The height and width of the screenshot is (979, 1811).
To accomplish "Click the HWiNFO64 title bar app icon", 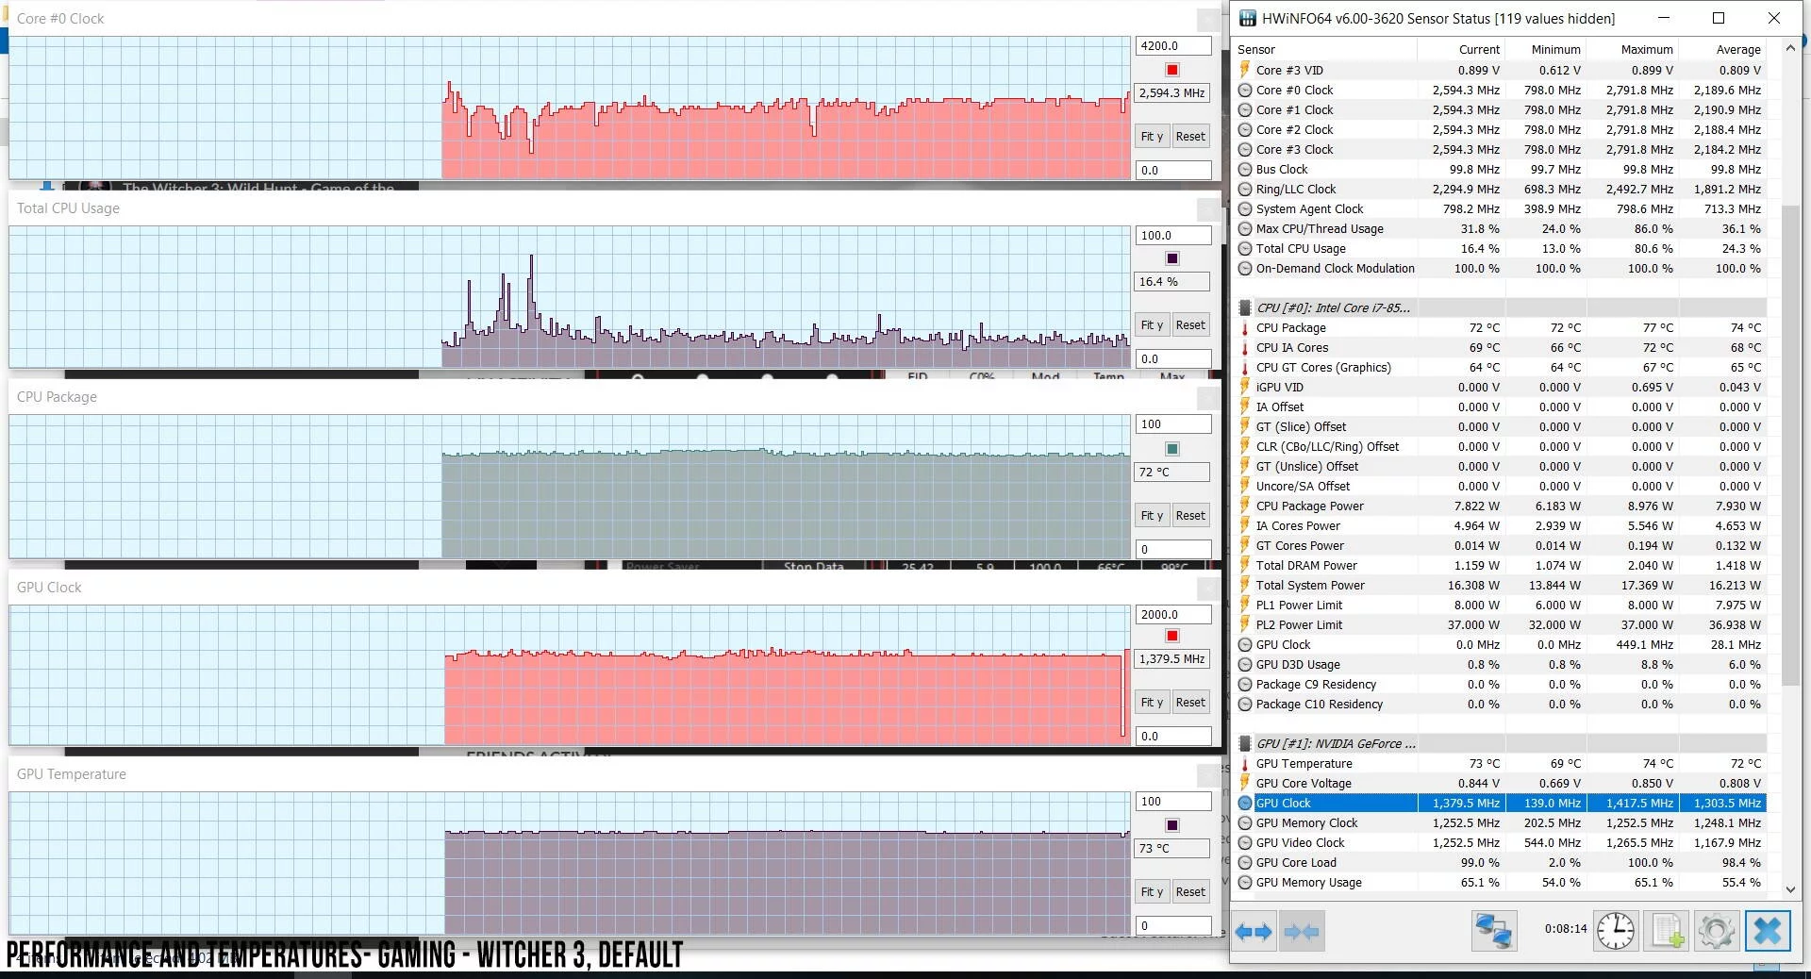I will pyautogui.click(x=1247, y=18).
